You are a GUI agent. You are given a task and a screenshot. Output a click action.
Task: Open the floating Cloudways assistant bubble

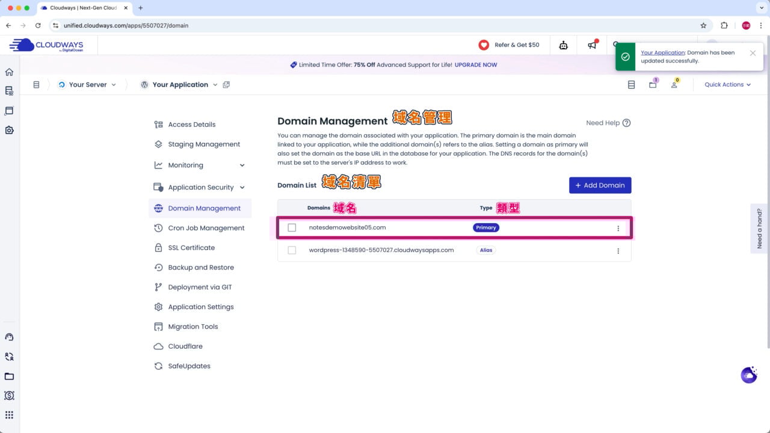[749, 375]
